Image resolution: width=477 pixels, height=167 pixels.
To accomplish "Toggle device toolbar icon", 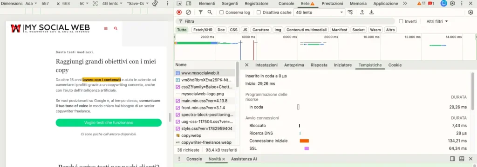I will coord(189,4).
